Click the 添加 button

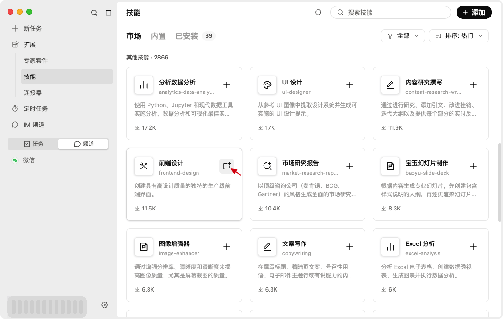point(474,12)
